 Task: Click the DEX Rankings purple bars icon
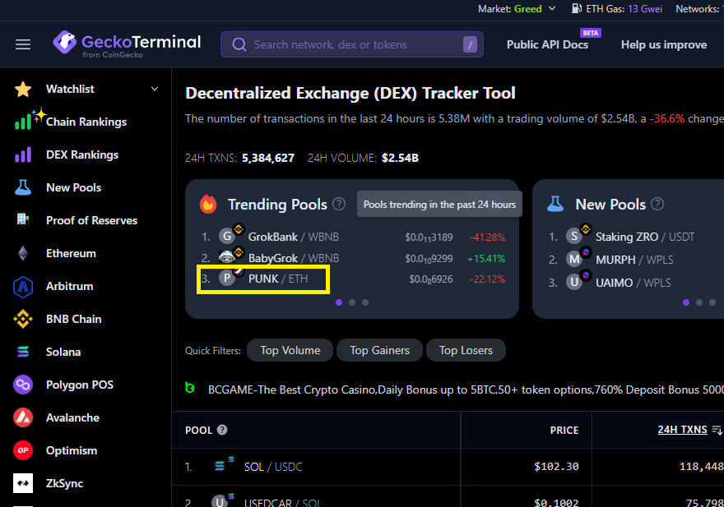tap(23, 154)
